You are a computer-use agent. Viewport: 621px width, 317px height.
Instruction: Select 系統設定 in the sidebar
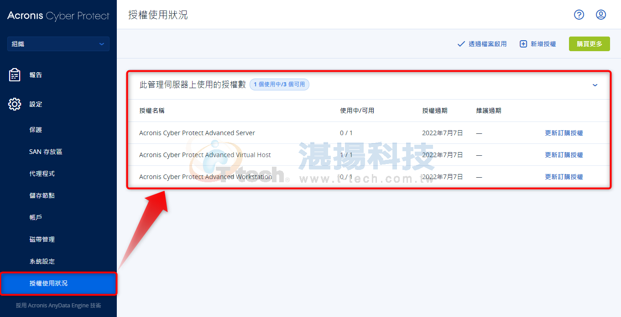pos(42,261)
